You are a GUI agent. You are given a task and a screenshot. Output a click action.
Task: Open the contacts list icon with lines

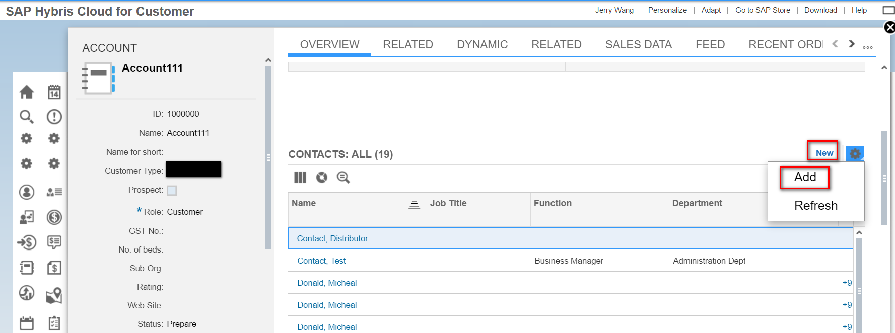(54, 192)
